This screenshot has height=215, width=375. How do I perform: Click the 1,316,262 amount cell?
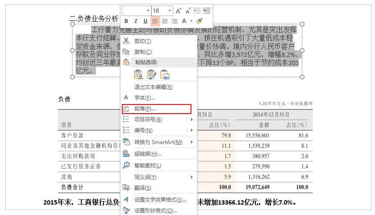[x=259, y=177]
